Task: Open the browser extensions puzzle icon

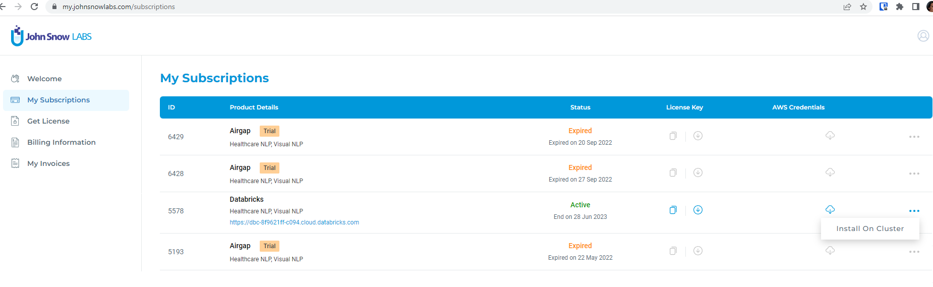Action: click(x=900, y=7)
